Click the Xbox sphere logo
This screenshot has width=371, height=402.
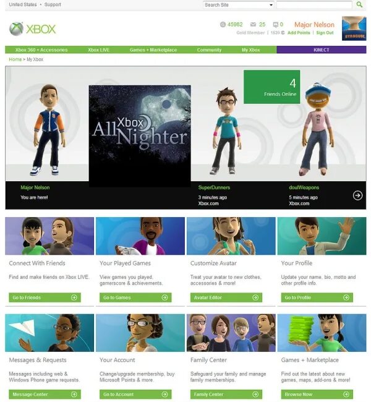click(x=16, y=28)
